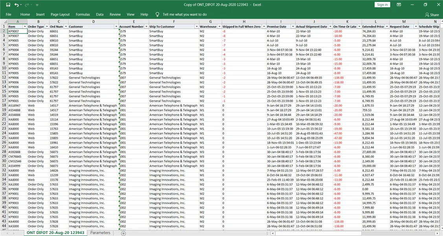Click the AS92888 item cell
Image resolution: width=443 pixels, height=236 pixels.
point(17,152)
